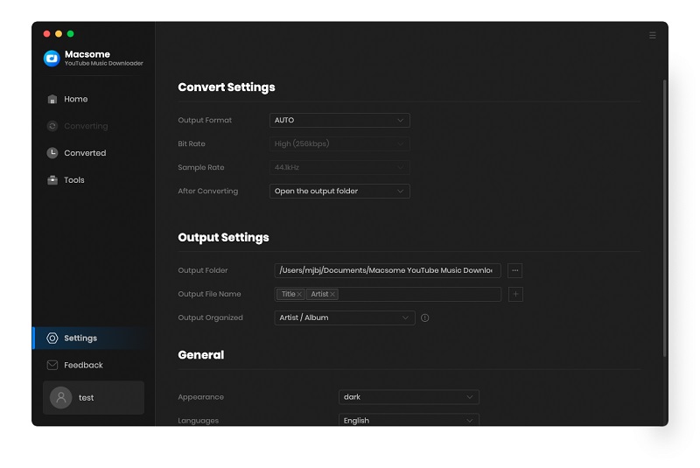Screen dimensions: 700x468
Task: Open the Tools section
Action: pos(94,180)
